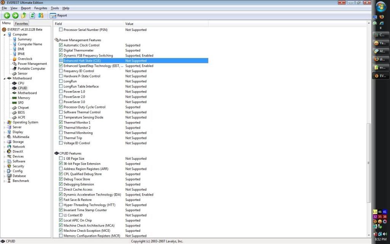The width and height of the screenshot is (390, 244).
Task: Open the CPU chip icon in tree
Action: 14,83
